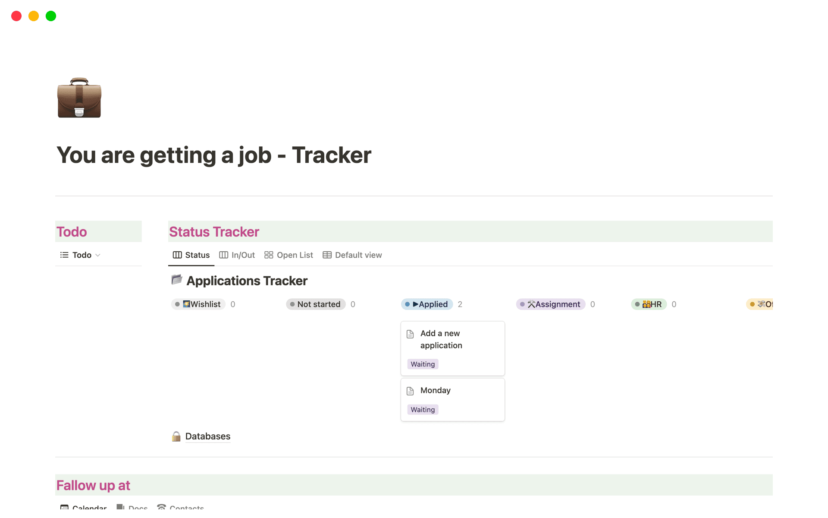Select the board icon next to Status view
Image resolution: width=828 pixels, height=518 pixels.
click(x=178, y=255)
